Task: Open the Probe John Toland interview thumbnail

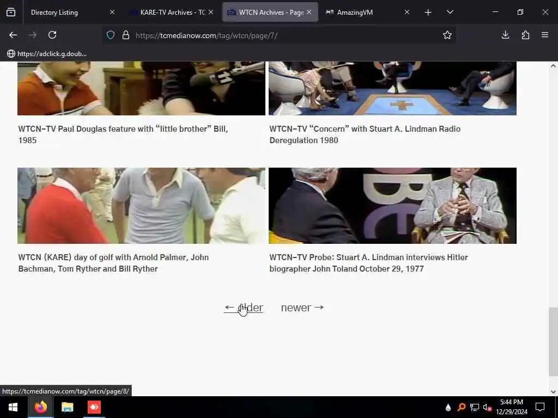Action: pyautogui.click(x=392, y=206)
